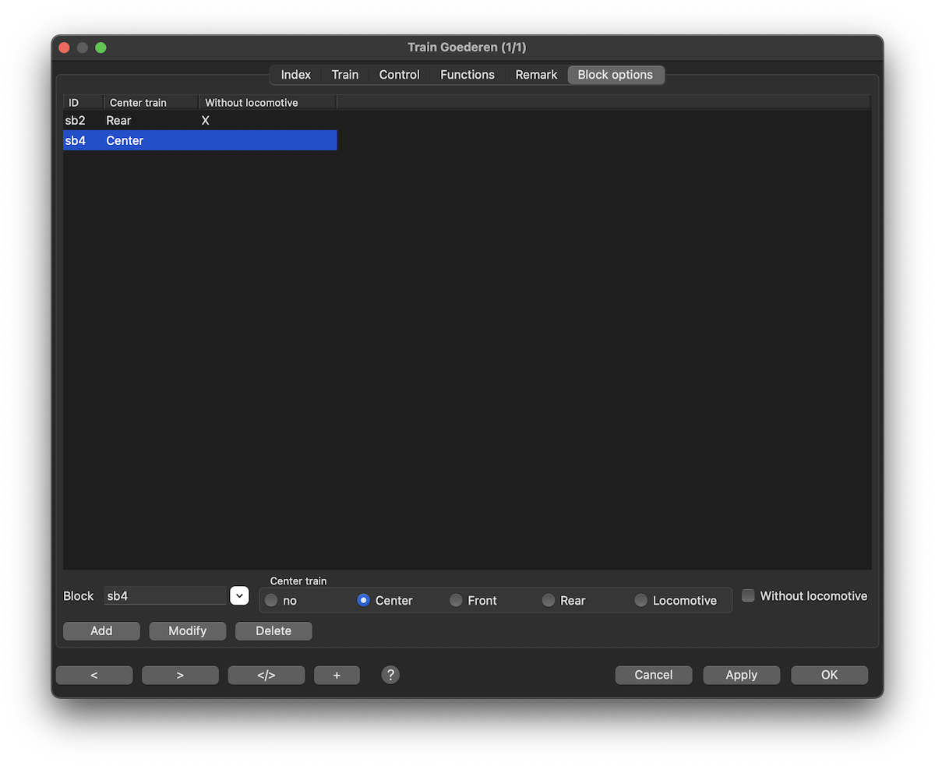Click the Modify button
The height and width of the screenshot is (766, 935).
click(x=187, y=631)
